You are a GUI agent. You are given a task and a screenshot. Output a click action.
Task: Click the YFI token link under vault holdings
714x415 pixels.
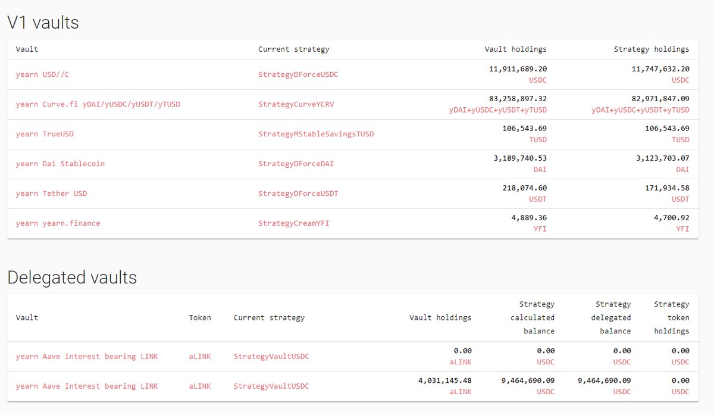click(540, 229)
